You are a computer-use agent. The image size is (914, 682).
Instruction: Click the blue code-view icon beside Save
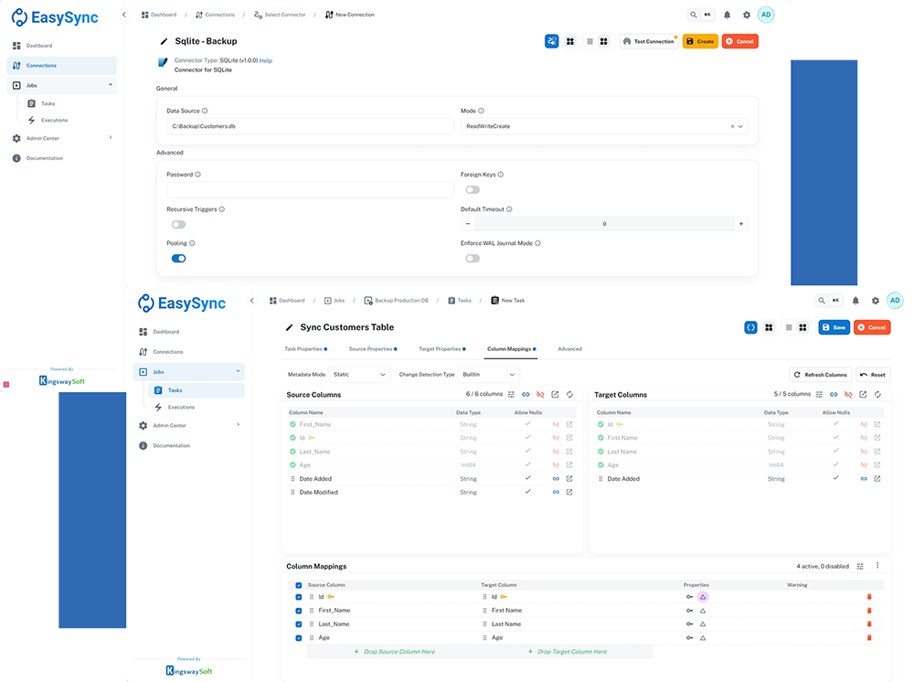click(750, 327)
